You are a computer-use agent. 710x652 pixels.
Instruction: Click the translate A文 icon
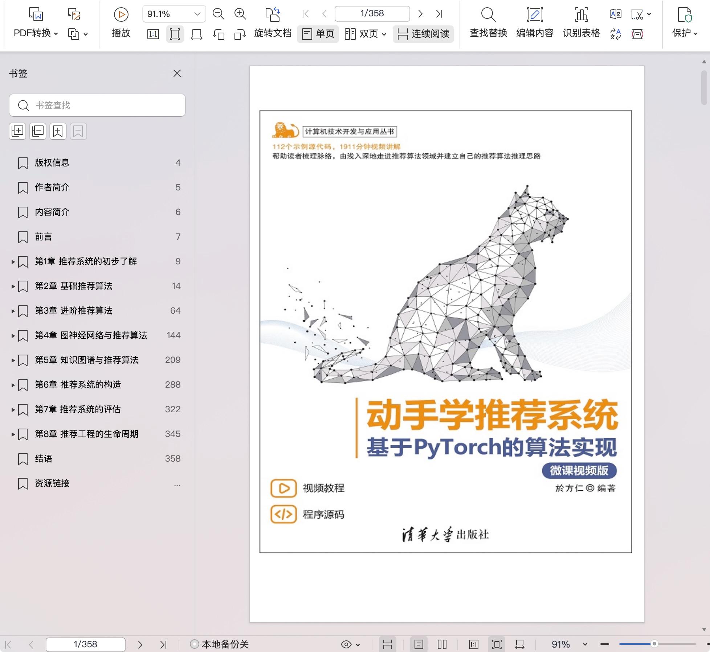coord(615,14)
